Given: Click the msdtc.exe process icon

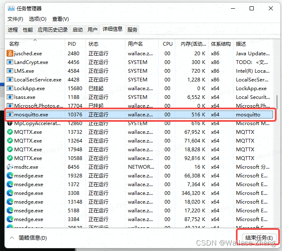Looking at the screenshot, I should point(10,167).
